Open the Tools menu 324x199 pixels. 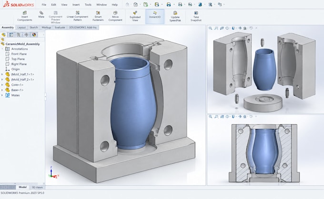click(x=88, y=5)
